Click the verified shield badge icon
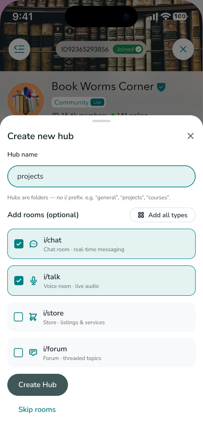The height and width of the screenshot is (439, 203). pos(161,87)
